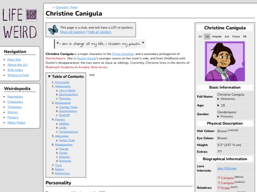Expand the Nicknames disclosure

pos(226,99)
